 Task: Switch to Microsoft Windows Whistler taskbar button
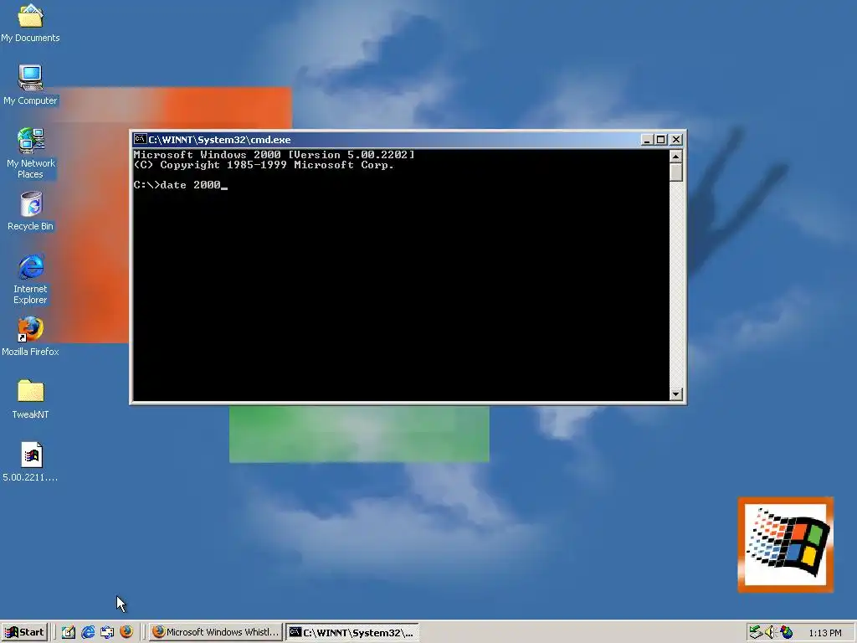215,632
